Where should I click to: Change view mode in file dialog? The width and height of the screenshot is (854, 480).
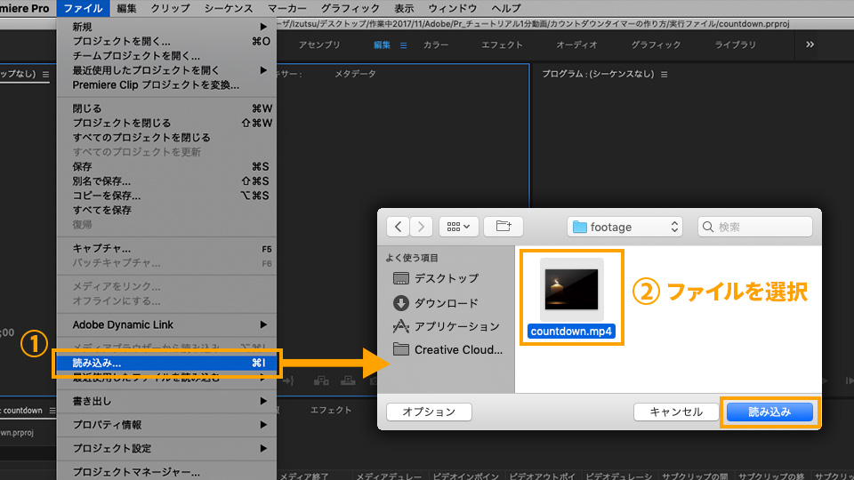coord(459,227)
